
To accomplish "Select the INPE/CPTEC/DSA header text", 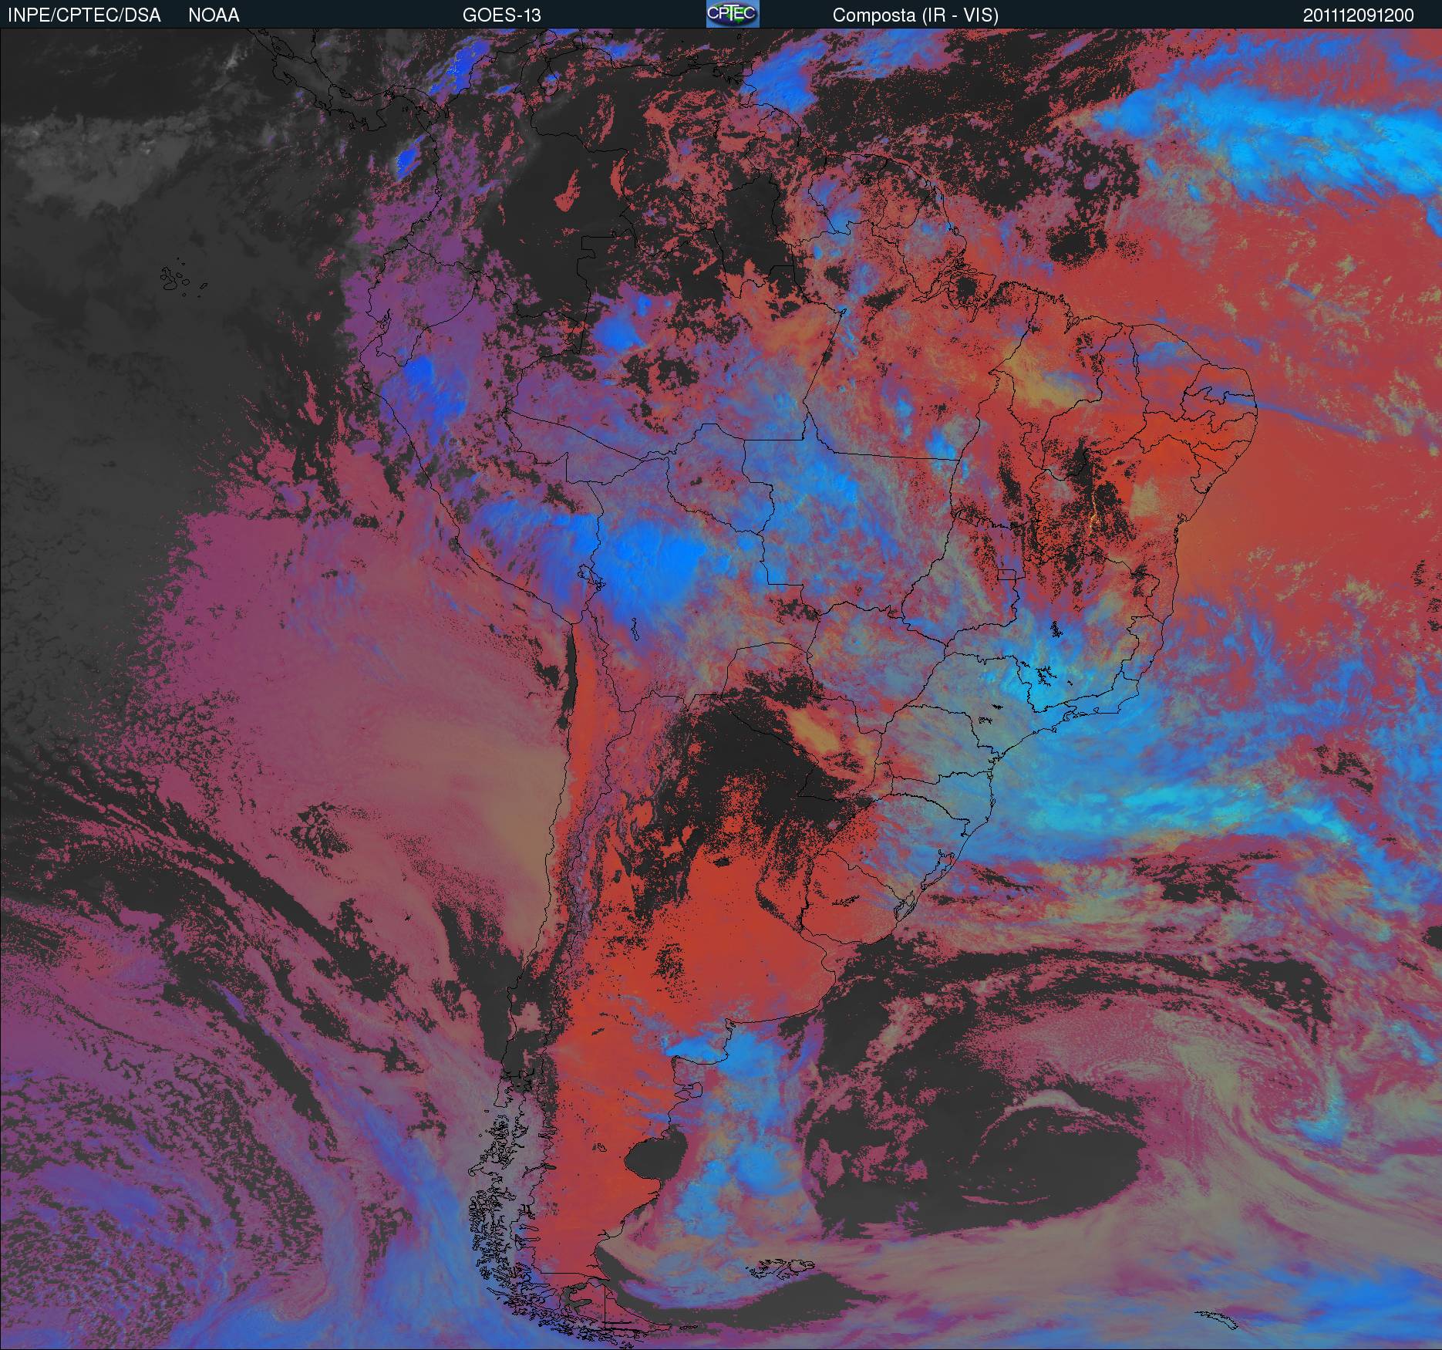I will pyautogui.click(x=84, y=15).
